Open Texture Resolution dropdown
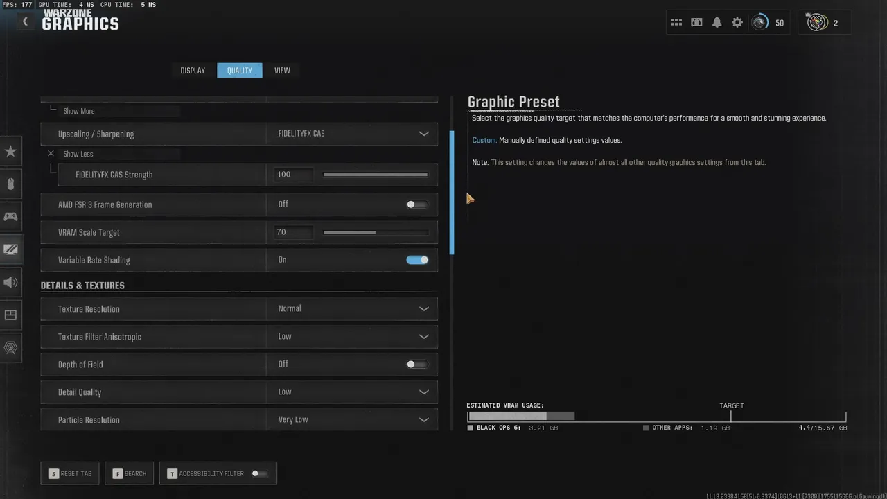 point(352,308)
